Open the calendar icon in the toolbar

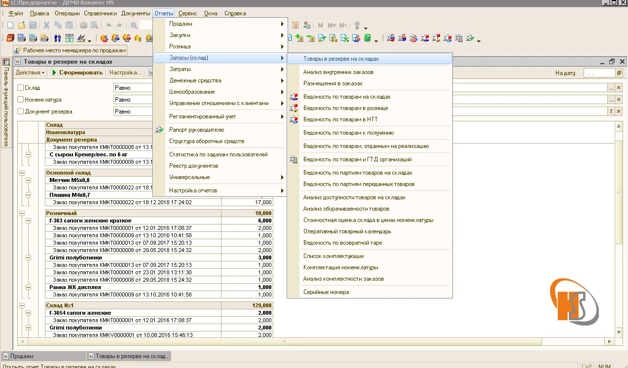pyautogui.click(x=296, y=25)
